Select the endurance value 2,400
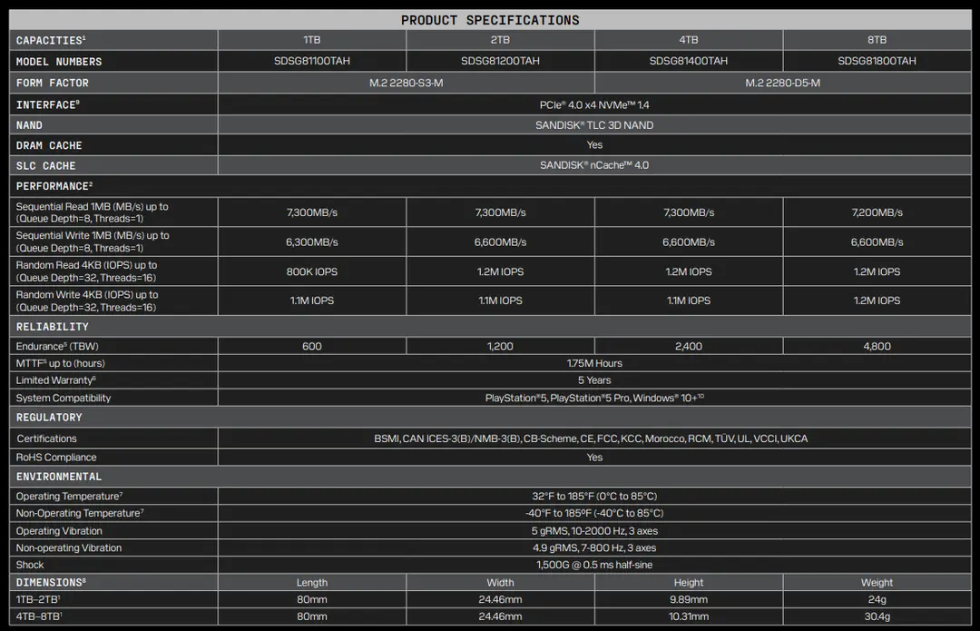Screen dimensions: 980x631 click(x=688, y=346)
